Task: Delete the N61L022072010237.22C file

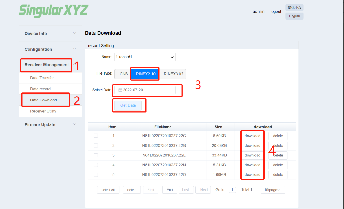Action: 278,136
